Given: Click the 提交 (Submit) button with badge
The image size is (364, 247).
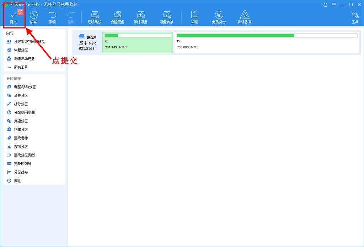Looking at the screenshot, I should point(14,17).
